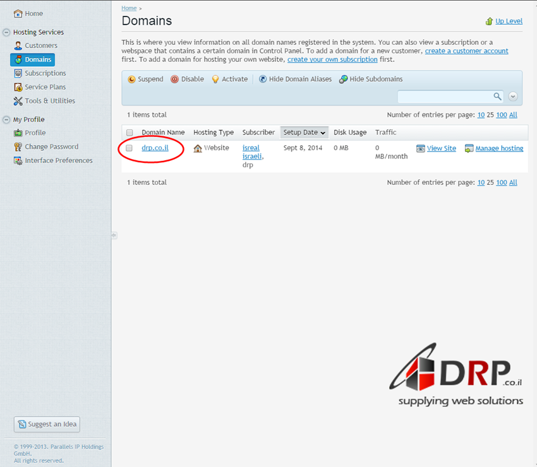Go to Tools & Utilities

(x=49, y=101)
